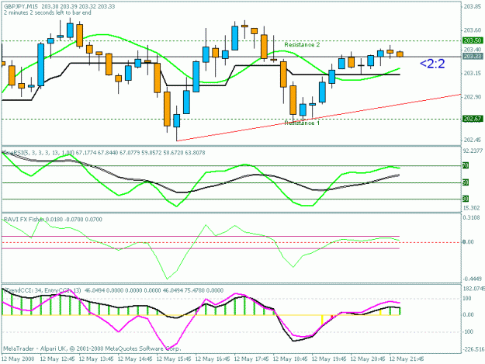The height and width of the screenshot is (364, 485).
Task: Click the RSI level 30 label
Action: point(466,199)
